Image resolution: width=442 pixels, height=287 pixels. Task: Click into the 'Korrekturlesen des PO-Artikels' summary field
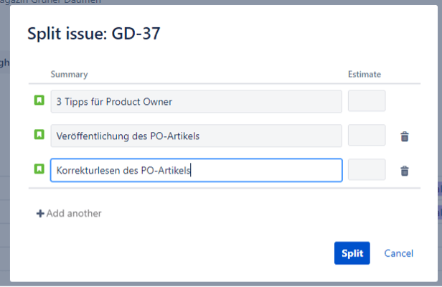[x=196, y=170]
